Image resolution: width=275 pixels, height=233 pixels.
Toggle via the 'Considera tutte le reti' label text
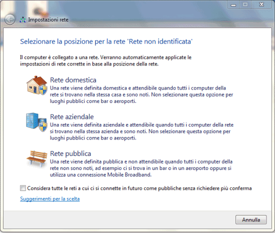(x=139, y=188)
